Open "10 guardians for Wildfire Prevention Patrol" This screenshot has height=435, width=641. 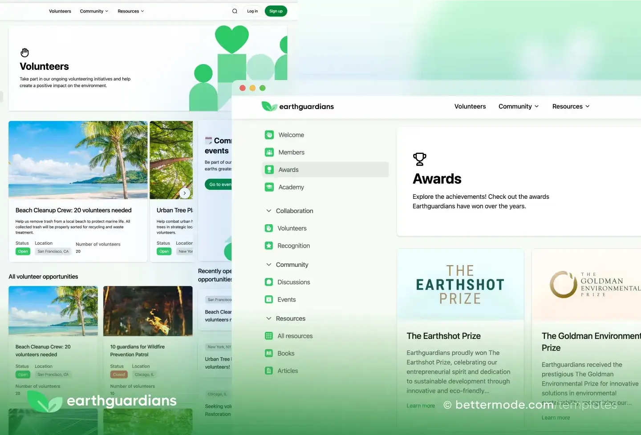pos(138,350)
